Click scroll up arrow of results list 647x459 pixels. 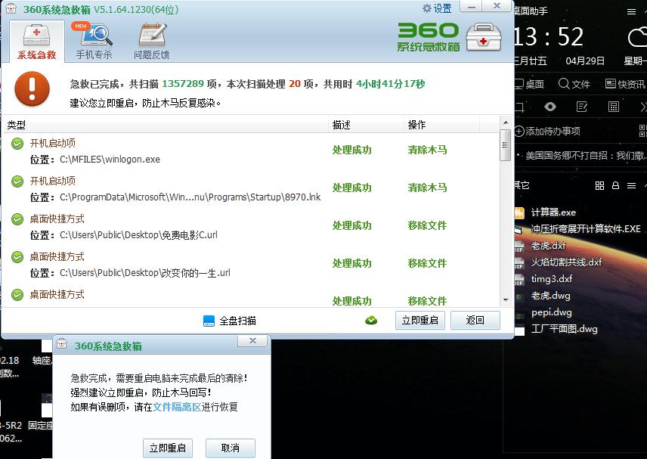[x=506, y=123]
